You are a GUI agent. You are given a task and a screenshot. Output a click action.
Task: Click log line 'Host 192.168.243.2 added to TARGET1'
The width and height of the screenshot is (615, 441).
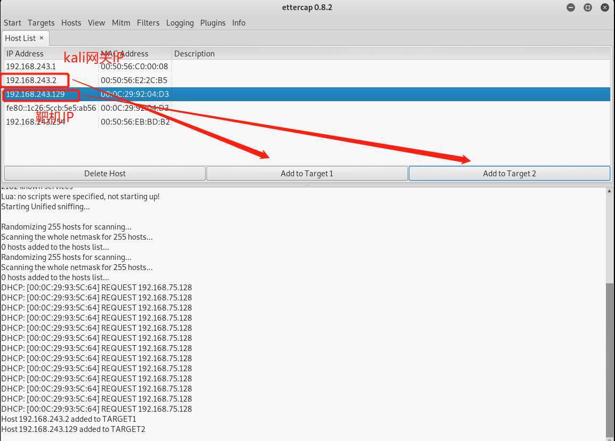(x=69, y=419)
